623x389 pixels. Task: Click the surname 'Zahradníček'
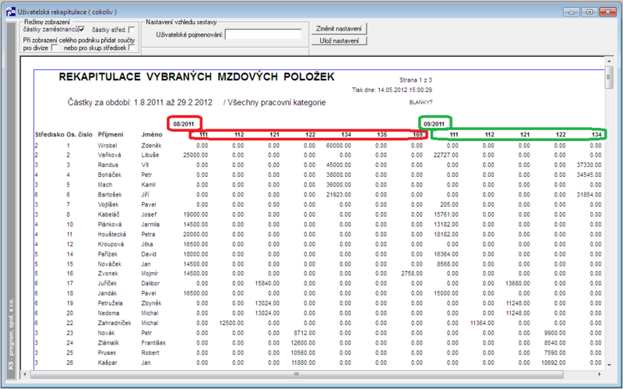[114, 323]
